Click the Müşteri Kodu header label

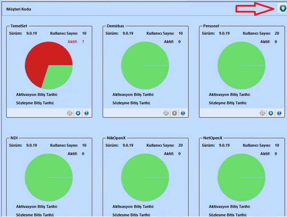(19, 9)
